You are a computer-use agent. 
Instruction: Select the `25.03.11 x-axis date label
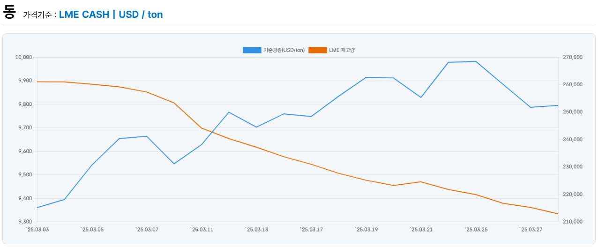[x=201, y=229]
